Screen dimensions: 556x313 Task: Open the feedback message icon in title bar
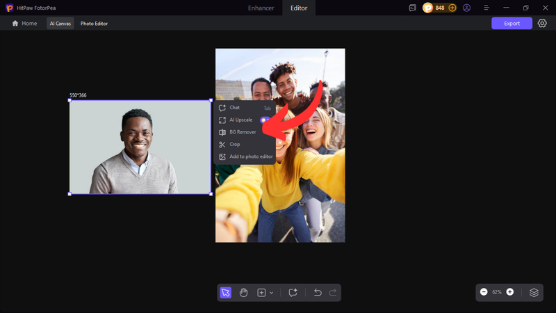click(412, 8)
